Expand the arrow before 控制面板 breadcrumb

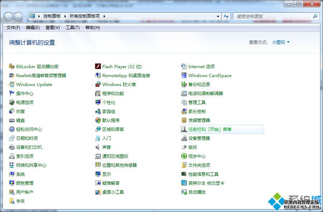pos(39,16)
